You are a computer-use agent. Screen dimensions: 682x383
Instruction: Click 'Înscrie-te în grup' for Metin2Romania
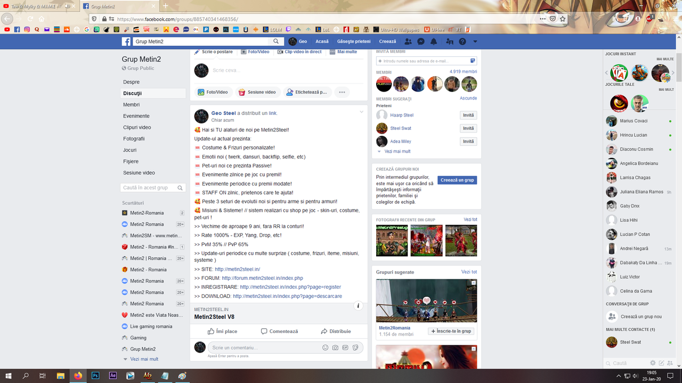pos(451,331)
